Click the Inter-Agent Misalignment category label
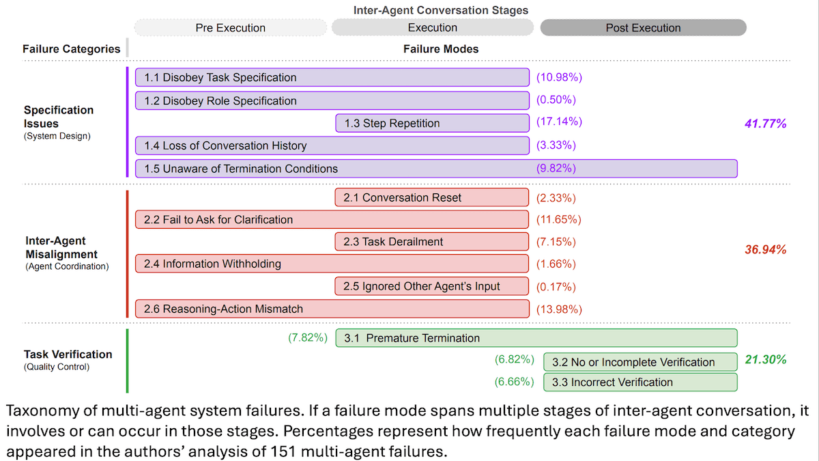Image resolution: width=819 pixels, height=461 pixels. (61, 248)
